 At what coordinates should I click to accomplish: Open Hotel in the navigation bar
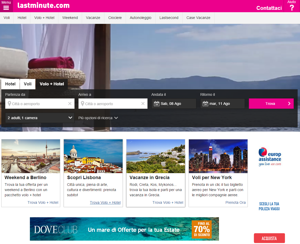22,18
